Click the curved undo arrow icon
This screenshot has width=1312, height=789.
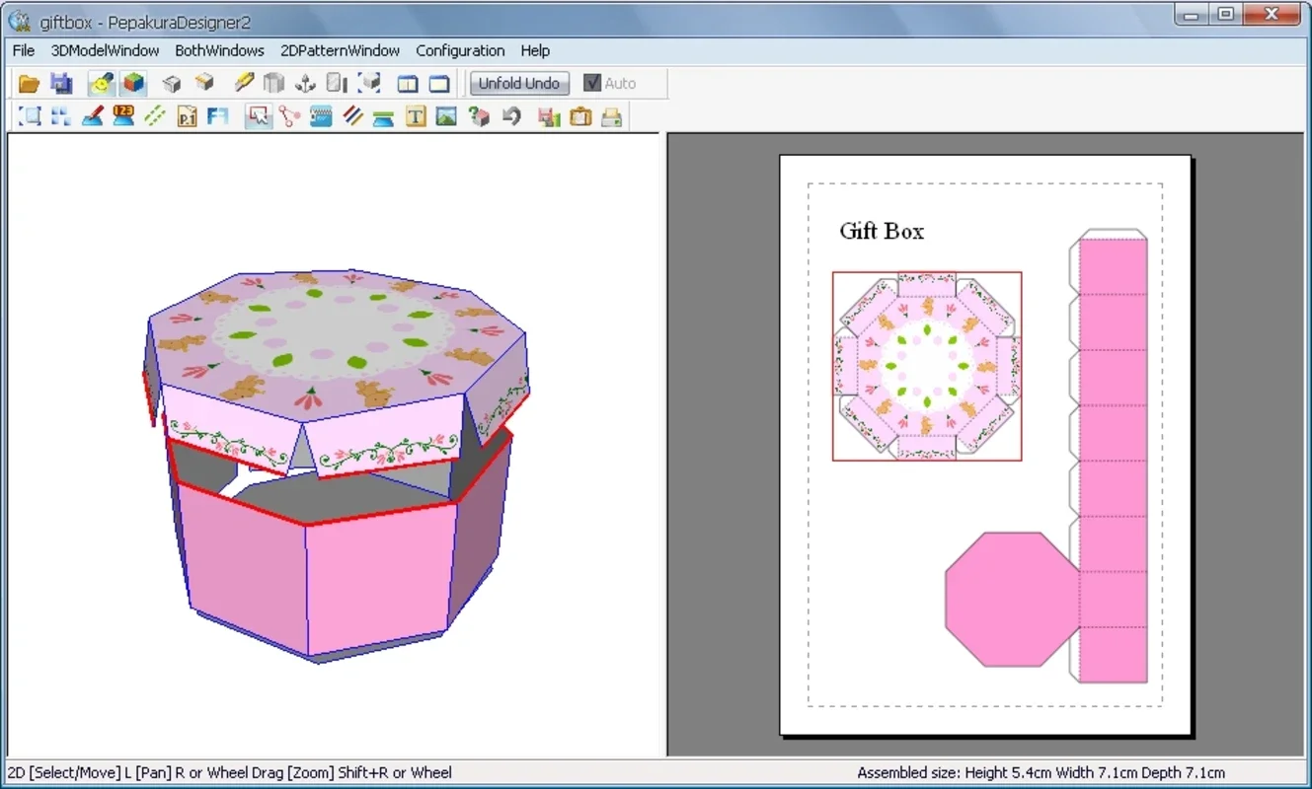pos(510,116)
